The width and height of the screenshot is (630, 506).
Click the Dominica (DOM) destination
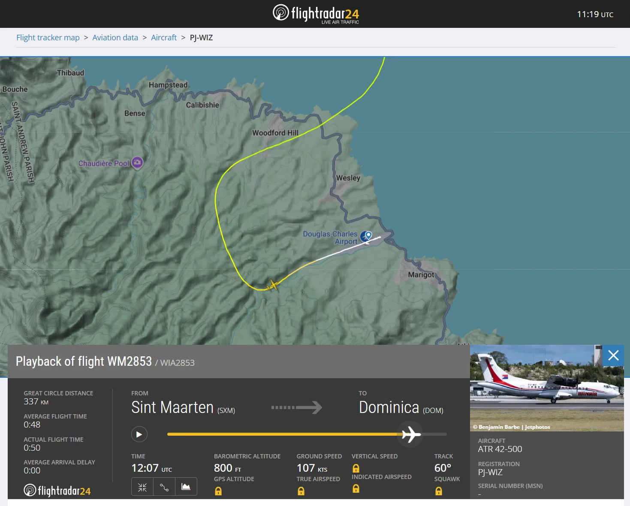pos(401,408)
